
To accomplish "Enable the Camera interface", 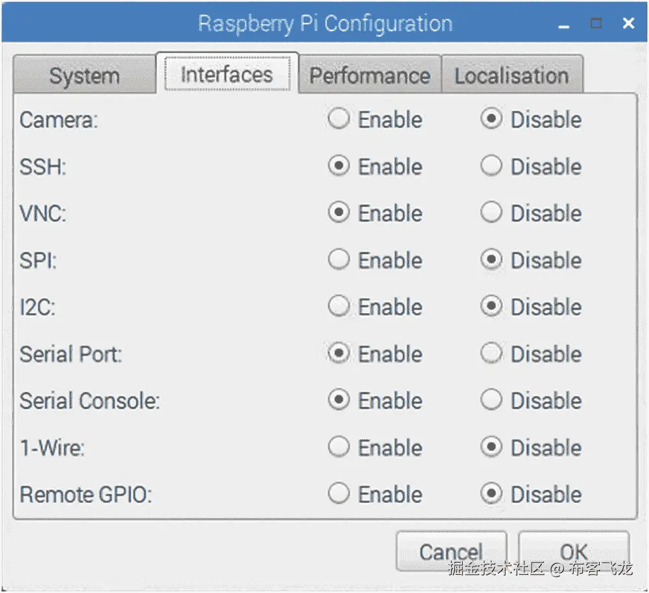I will pyautogui.click(x=338, y=119).
